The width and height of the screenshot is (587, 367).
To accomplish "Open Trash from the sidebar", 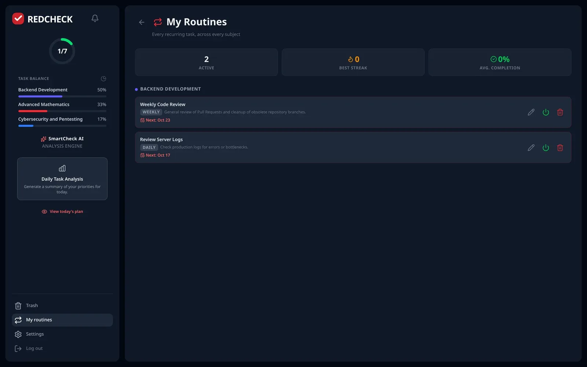I will [62, 306].
